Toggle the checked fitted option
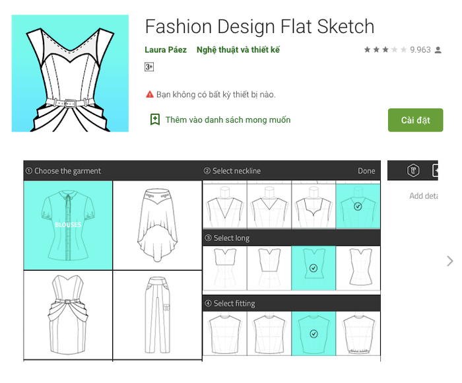Screen dimensions: 462x383 pos(313,333)
